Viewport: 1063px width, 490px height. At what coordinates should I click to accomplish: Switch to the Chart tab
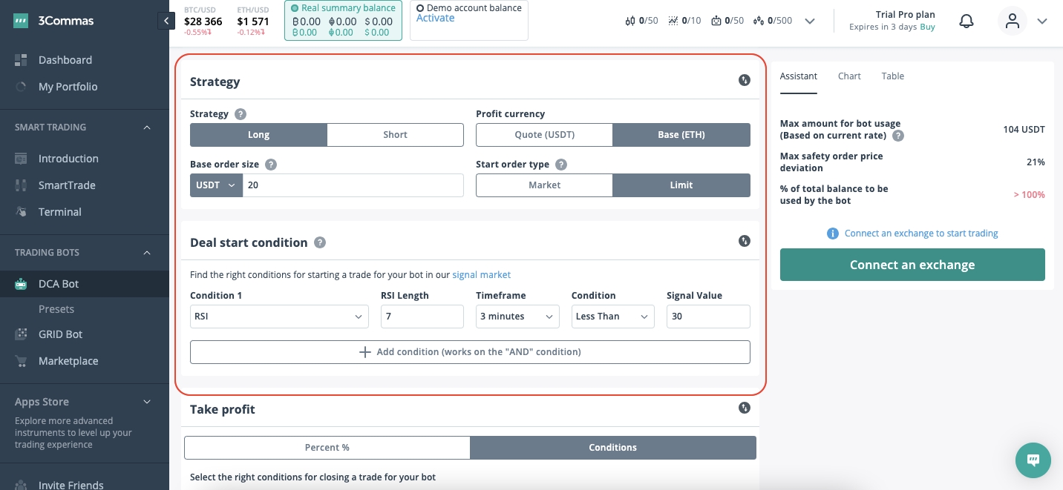pos(849,76)
